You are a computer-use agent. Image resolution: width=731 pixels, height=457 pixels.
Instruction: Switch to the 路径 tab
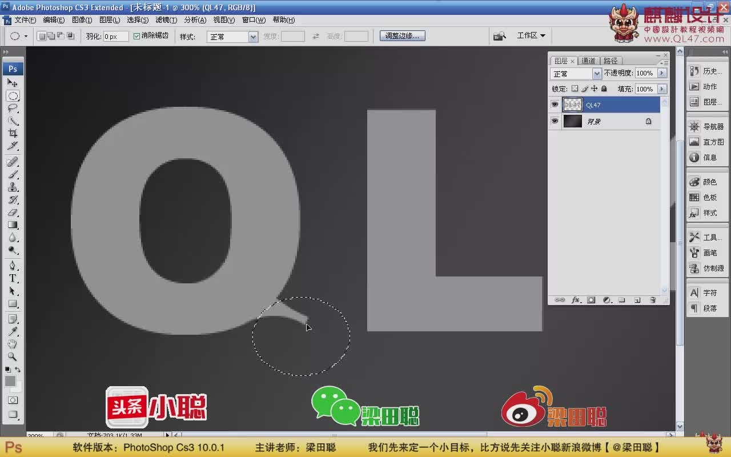(x=610, y=61)
